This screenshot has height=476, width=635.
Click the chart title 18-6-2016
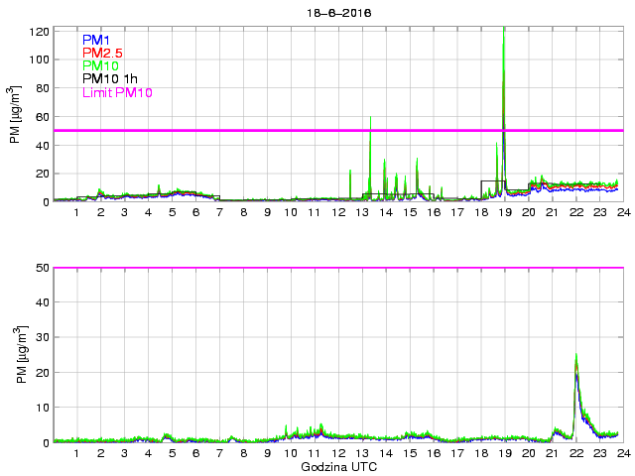(x=339, y=13)
